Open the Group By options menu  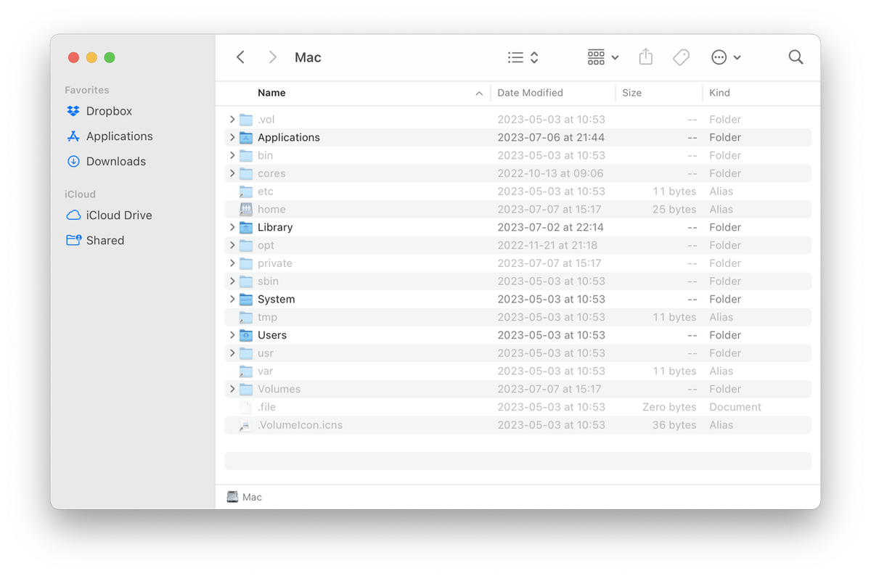tap(602, 57)
